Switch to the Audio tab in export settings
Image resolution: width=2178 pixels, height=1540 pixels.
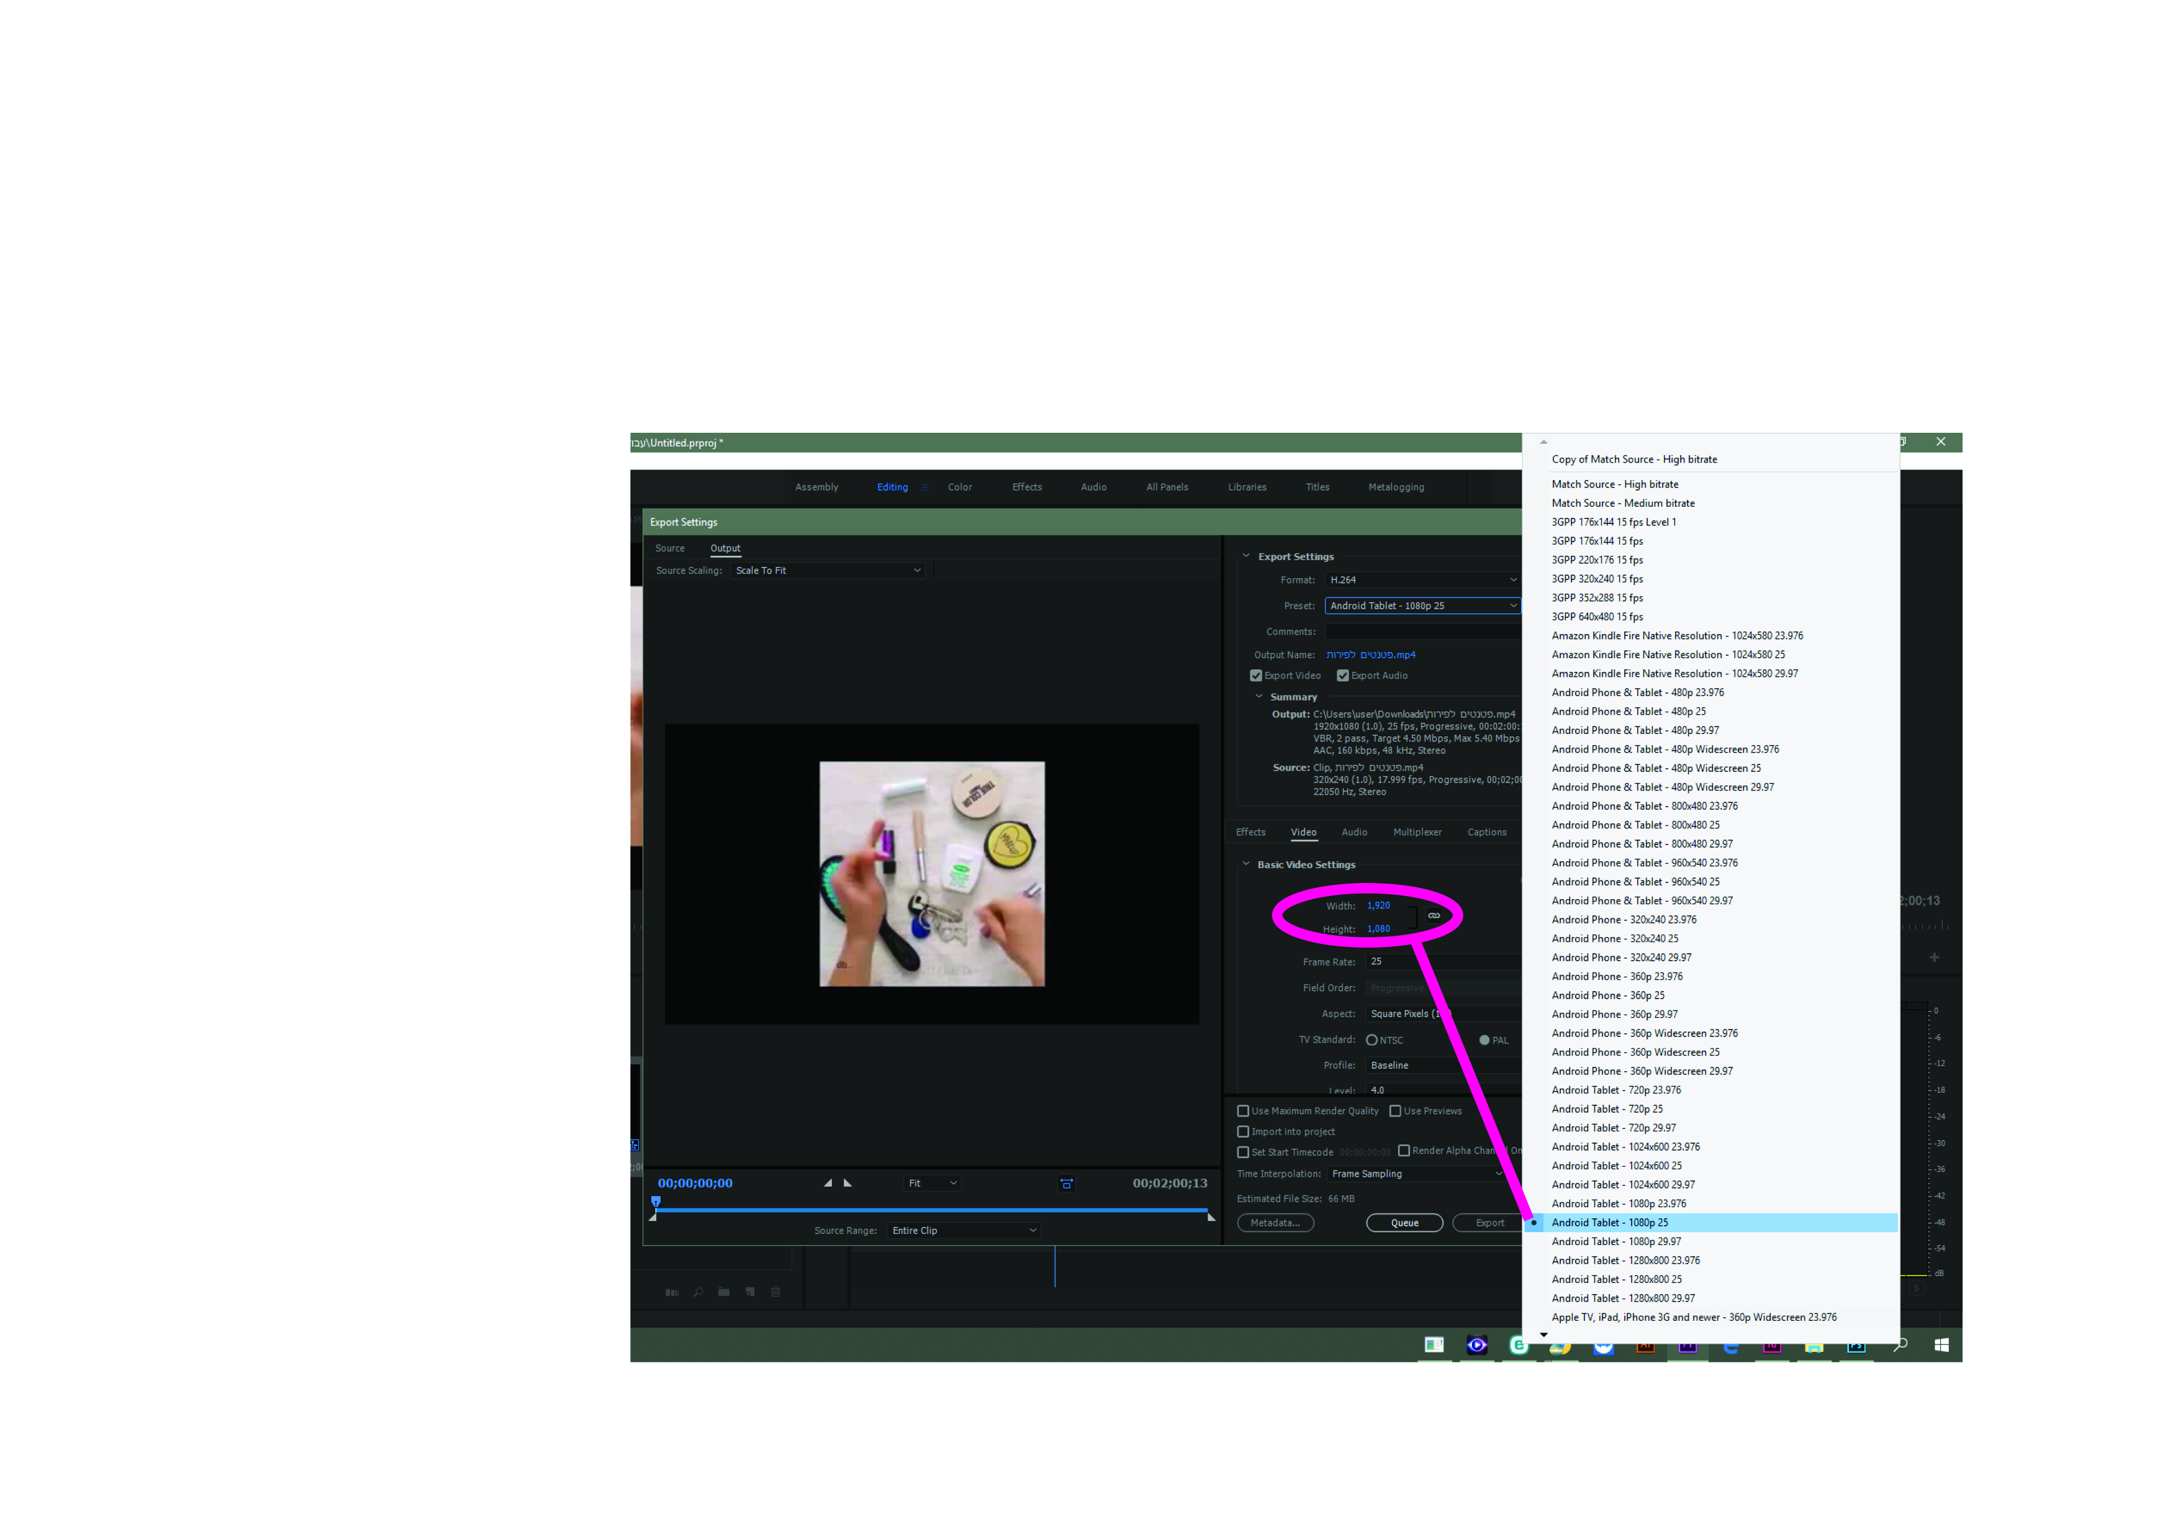coord(1353,832)
